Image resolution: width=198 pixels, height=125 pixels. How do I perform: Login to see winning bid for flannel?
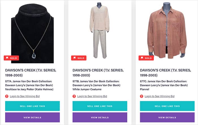(x=160, y=96)
